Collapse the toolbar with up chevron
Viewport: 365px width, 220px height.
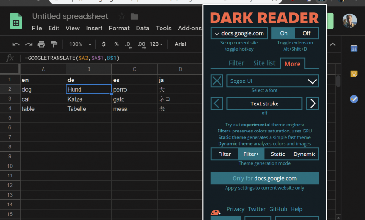[x=333, y=44]
